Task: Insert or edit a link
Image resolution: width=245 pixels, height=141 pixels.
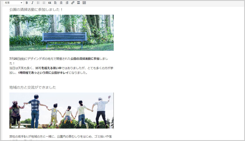Action: 73,3
